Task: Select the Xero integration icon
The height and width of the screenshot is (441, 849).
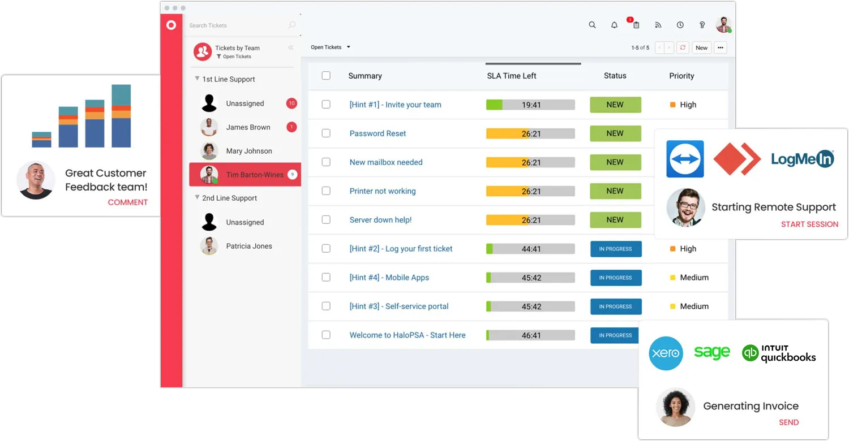Action: (x=666, y=353)
